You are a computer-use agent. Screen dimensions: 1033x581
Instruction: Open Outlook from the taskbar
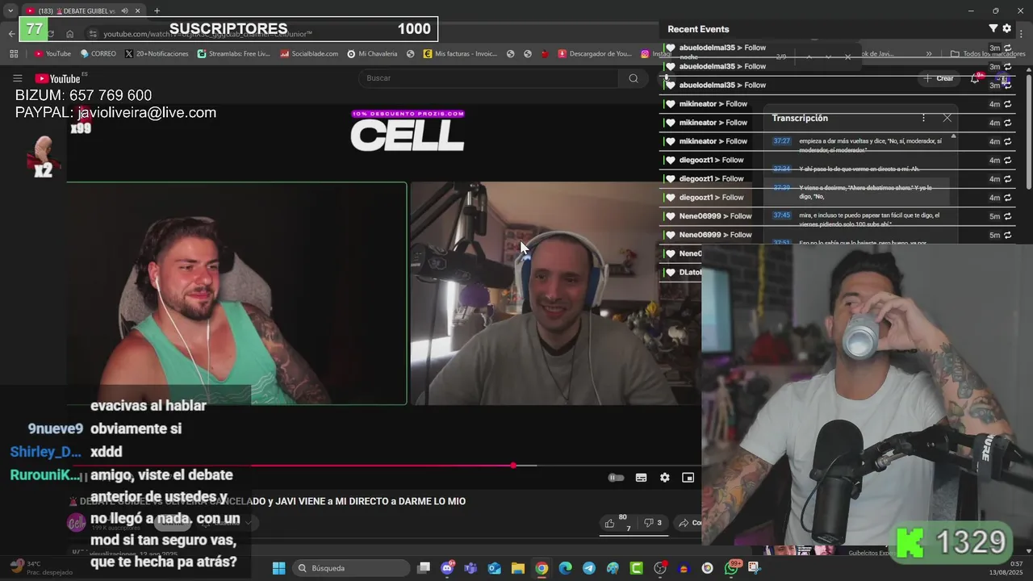coord(494,568)
